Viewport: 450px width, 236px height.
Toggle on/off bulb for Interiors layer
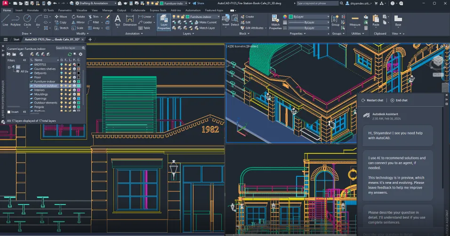click(x=61, y=90)
